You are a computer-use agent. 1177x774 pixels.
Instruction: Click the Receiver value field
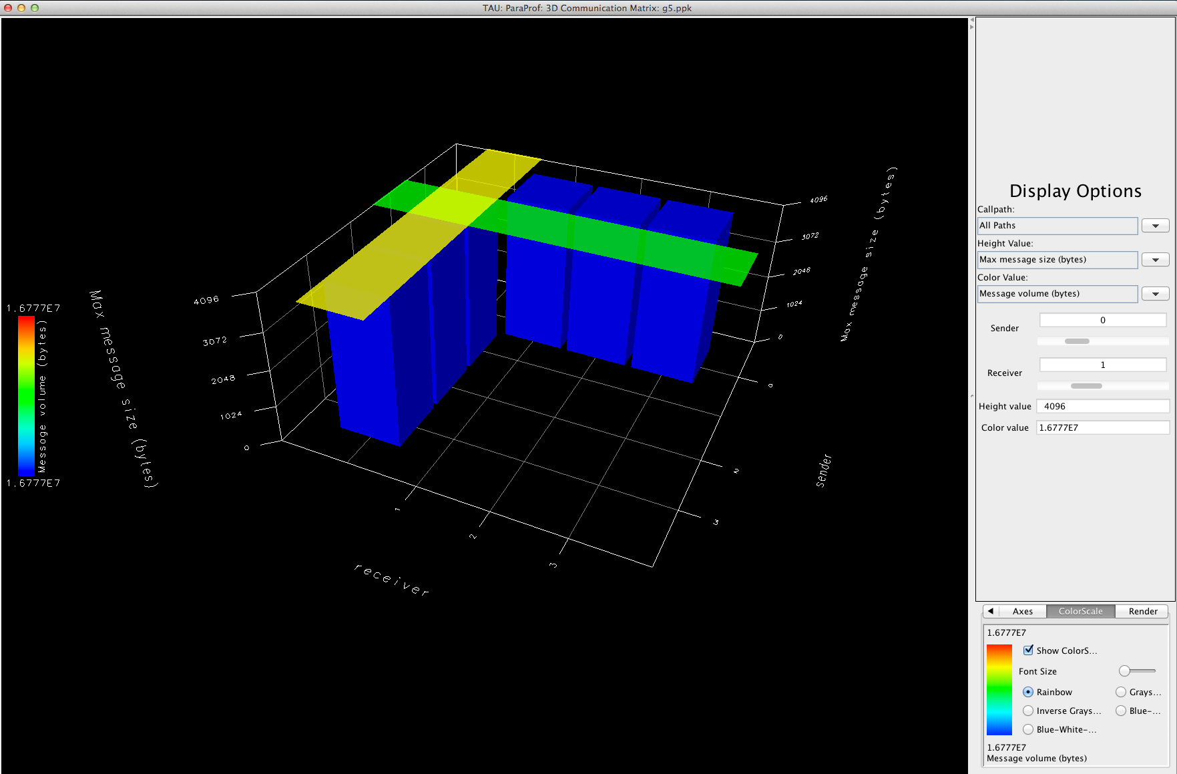point(1103,365)
